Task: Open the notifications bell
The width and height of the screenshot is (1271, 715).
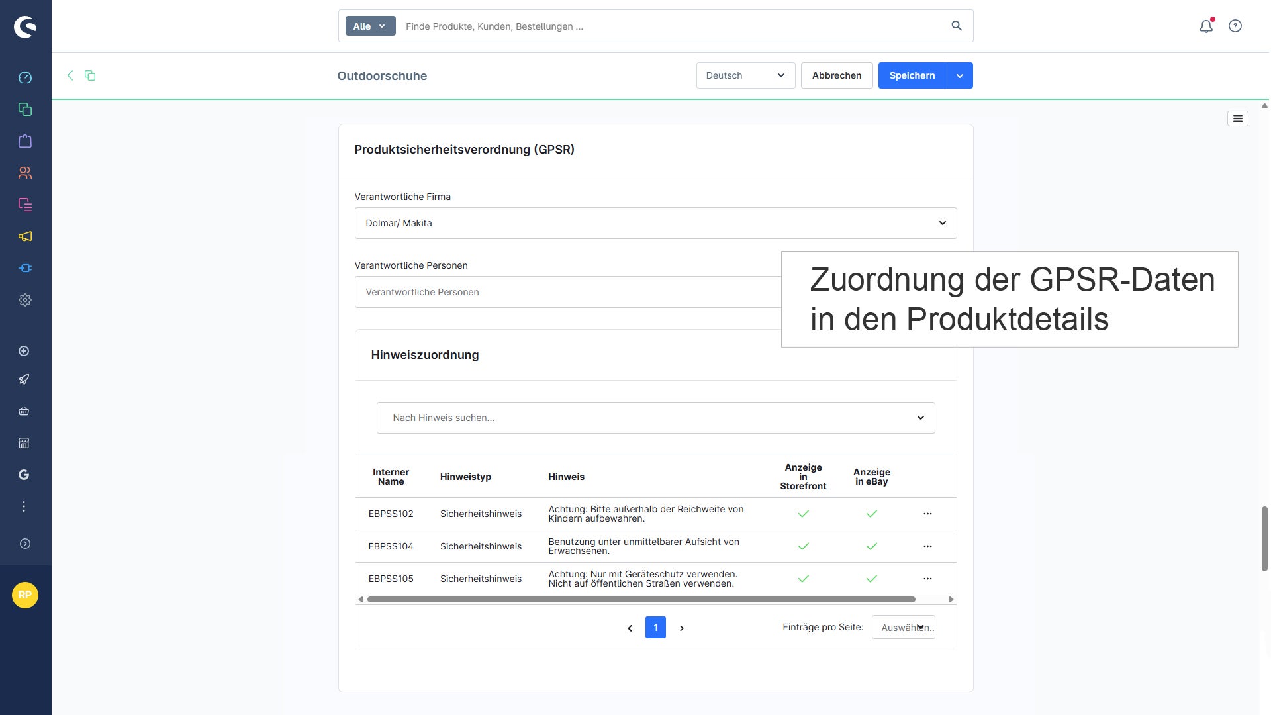Action: point(1206,26)
